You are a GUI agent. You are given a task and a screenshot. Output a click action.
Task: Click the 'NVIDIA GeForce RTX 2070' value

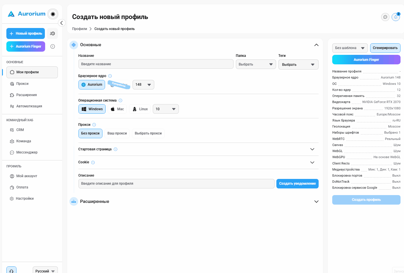click(x=381, y=102)
